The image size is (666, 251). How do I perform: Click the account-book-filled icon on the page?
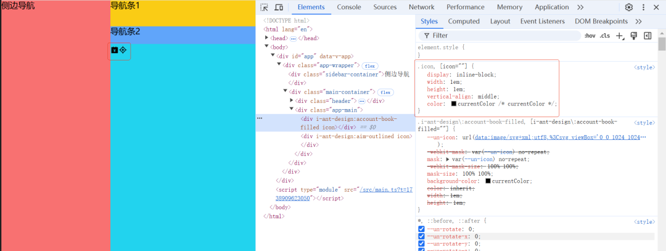pyautogui.click(x=114, y=50)
